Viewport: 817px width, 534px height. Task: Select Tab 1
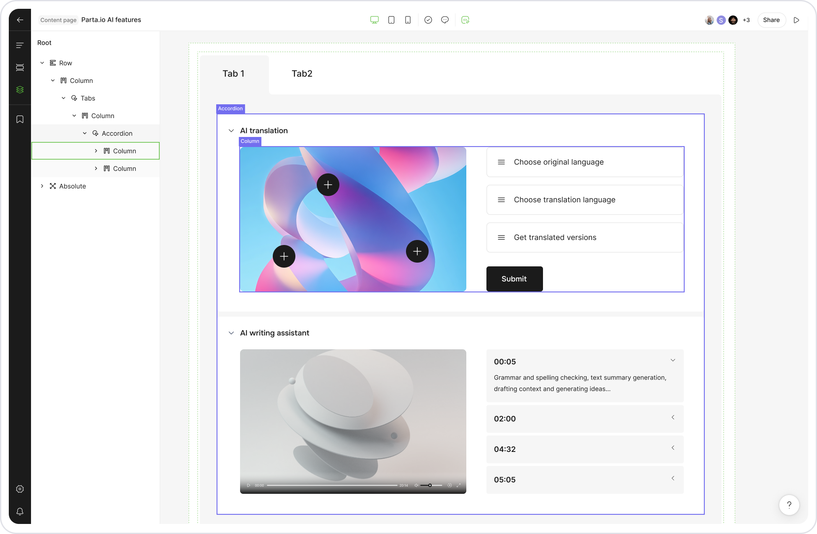click(x=233, y=74)
